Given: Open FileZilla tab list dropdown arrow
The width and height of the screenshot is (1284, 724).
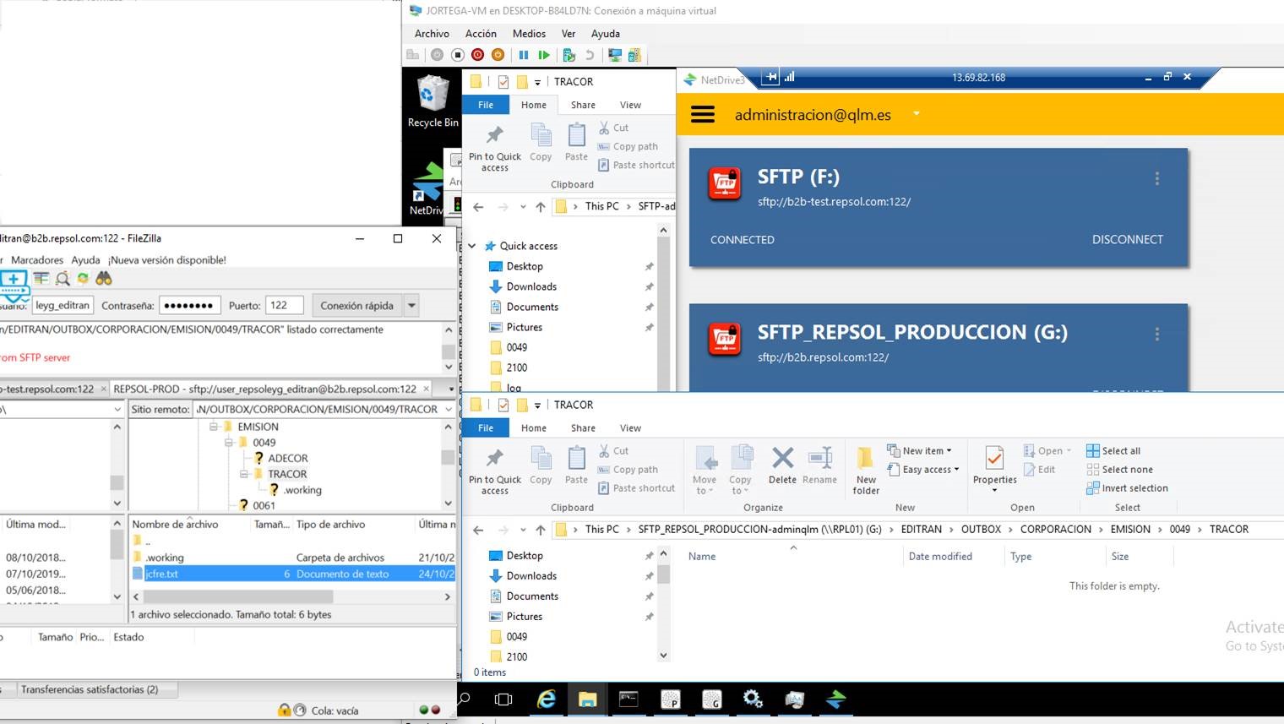Looking at the screenshot, I should tap(450, 389).
